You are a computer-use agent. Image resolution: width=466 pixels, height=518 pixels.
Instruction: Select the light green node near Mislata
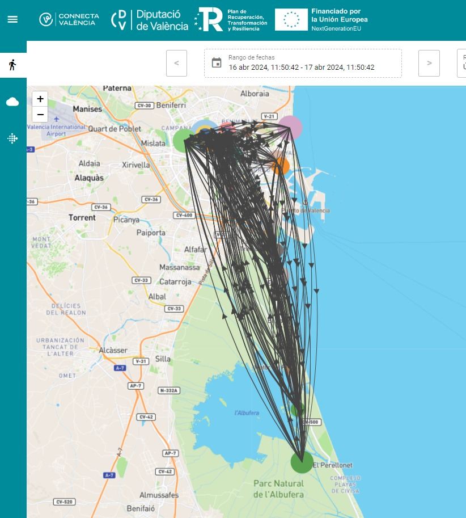pos(183,140)
